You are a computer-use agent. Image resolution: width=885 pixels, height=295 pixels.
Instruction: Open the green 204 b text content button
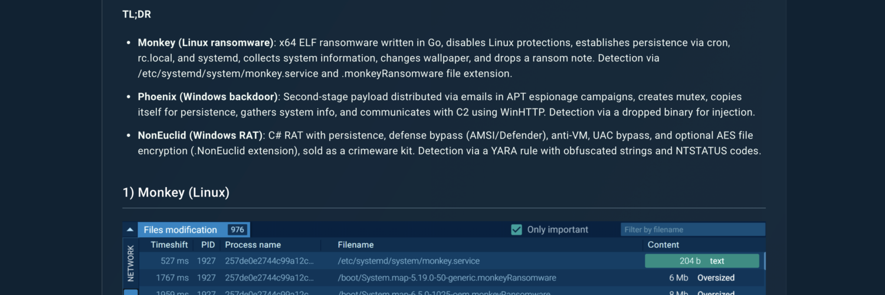pyautogui.click(x=702, y=261)
